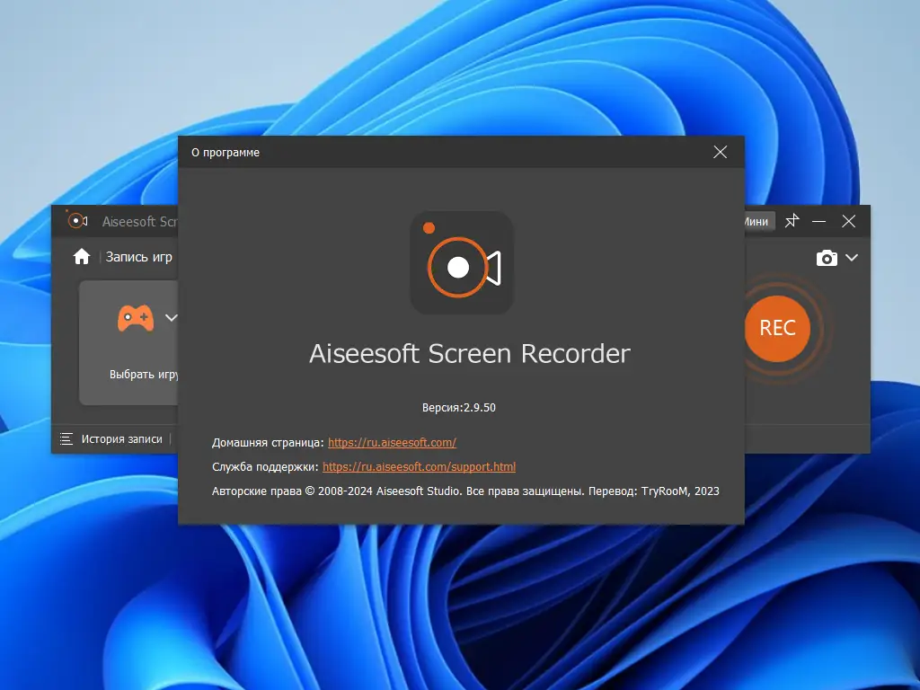Close the О программе dialog
The image size is (920, 690).
coord(720,152)
